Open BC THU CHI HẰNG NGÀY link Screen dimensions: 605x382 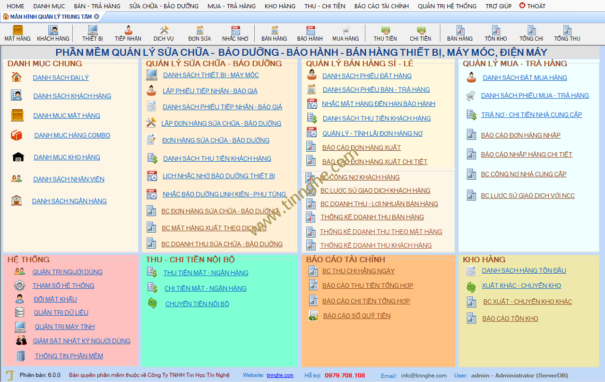coord(358,271)
